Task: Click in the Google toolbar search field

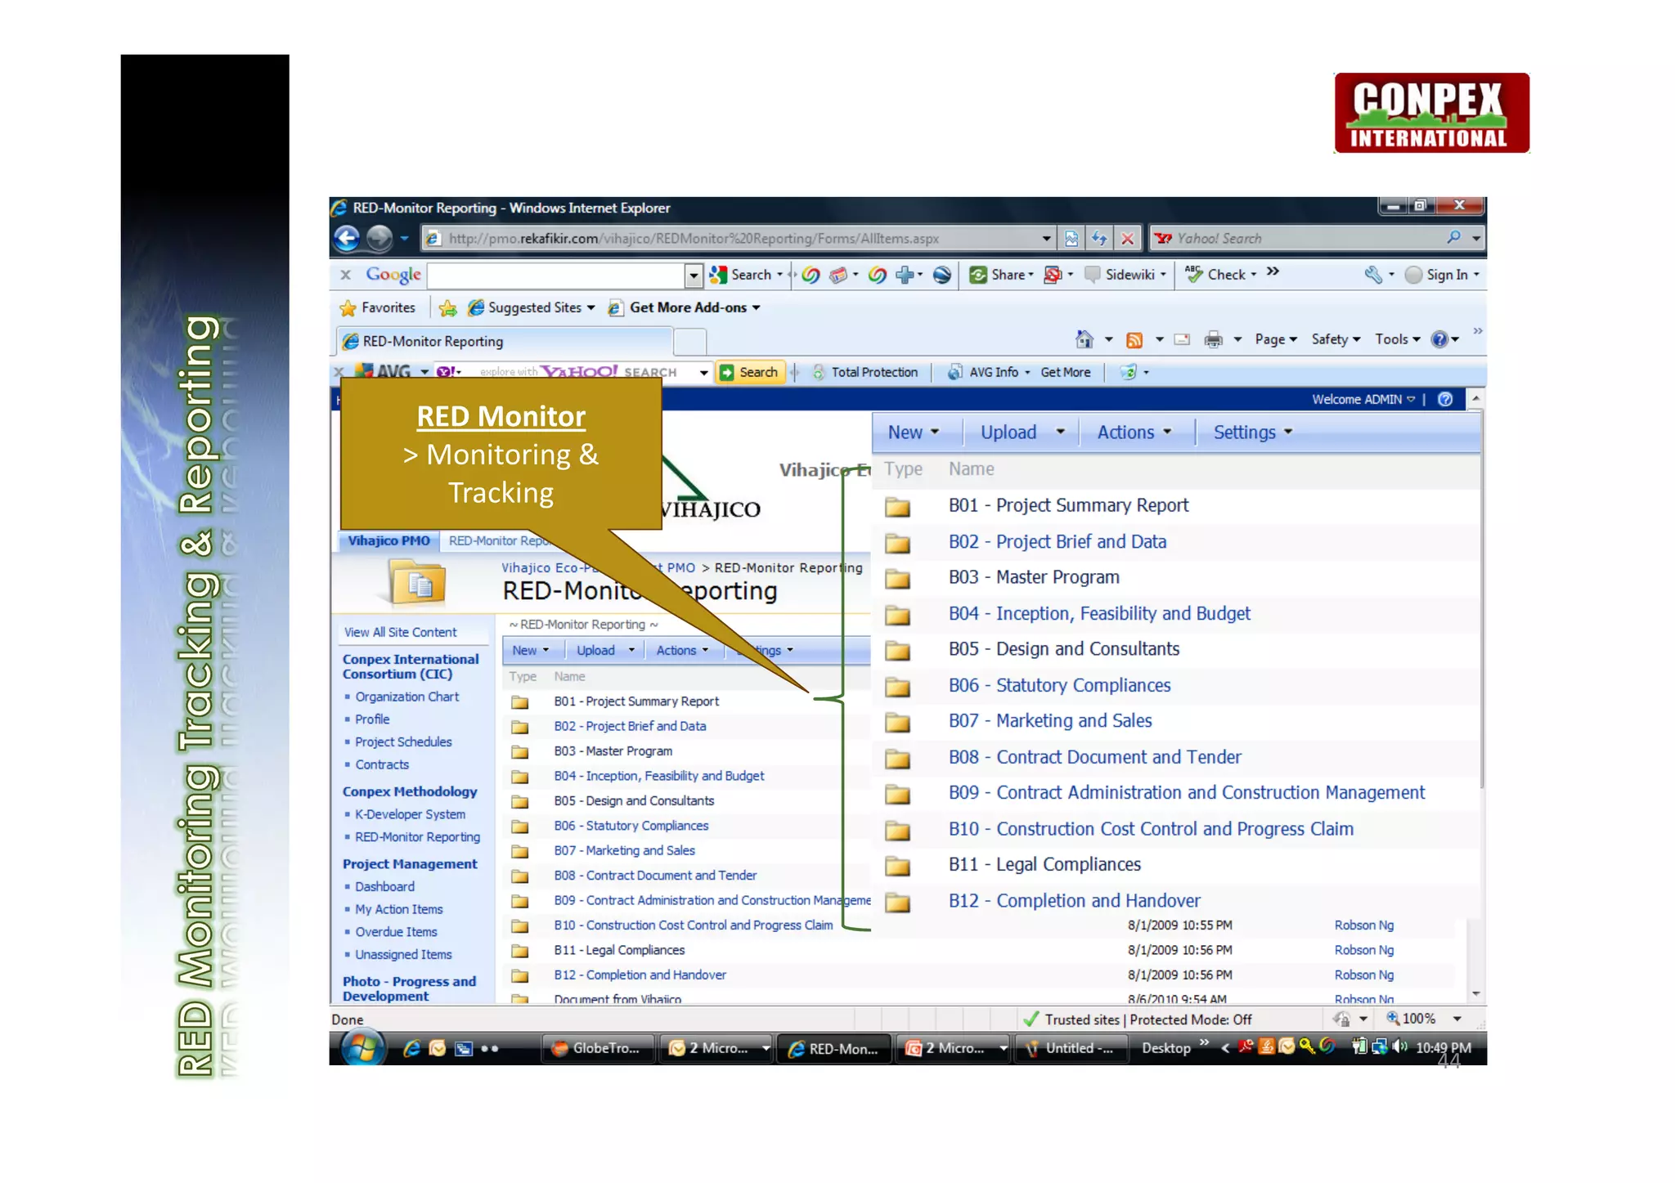Action: tap(556, 275)
